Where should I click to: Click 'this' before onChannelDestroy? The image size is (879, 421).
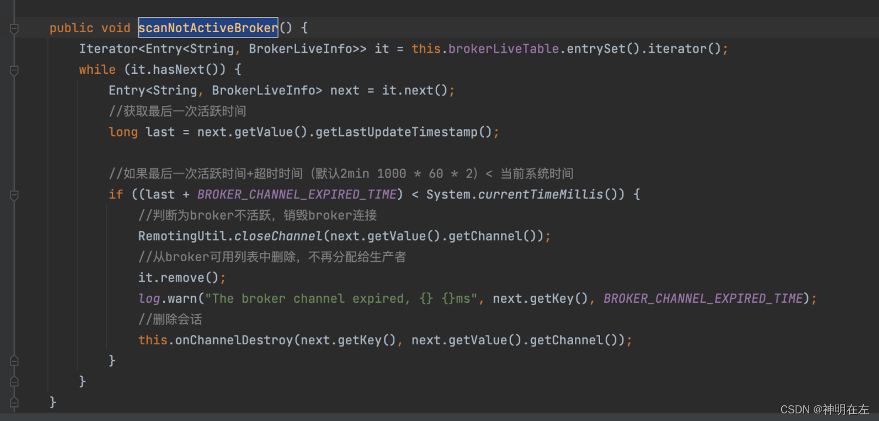pyautogui.click(x=152, y=340)
